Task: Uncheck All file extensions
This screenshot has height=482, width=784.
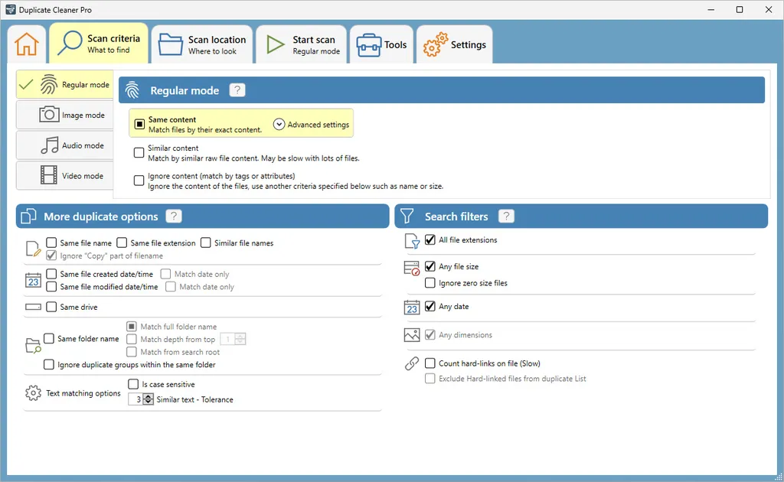Action: click(x=430, y=239)
